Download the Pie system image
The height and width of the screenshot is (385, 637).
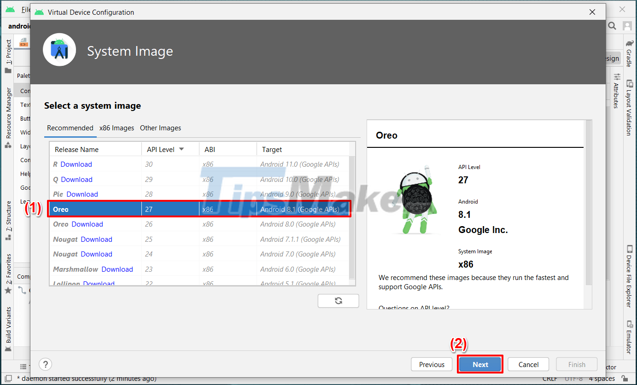coord(82,194)
